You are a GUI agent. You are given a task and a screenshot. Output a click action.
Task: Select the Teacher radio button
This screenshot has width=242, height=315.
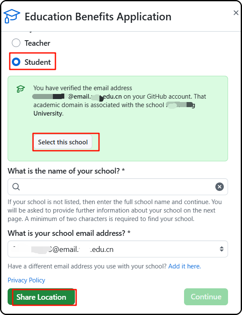(x=16, y=43)
